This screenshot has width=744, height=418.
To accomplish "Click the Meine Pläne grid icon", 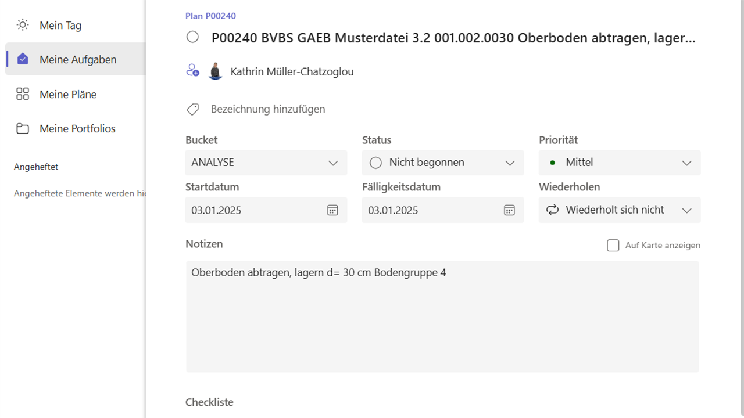I will pos(23,94).
